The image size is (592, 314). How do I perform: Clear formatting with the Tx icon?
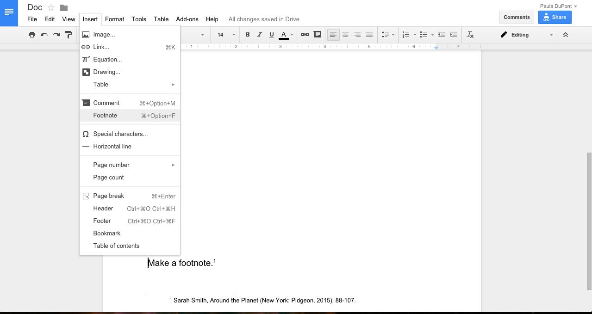point(470,34)
